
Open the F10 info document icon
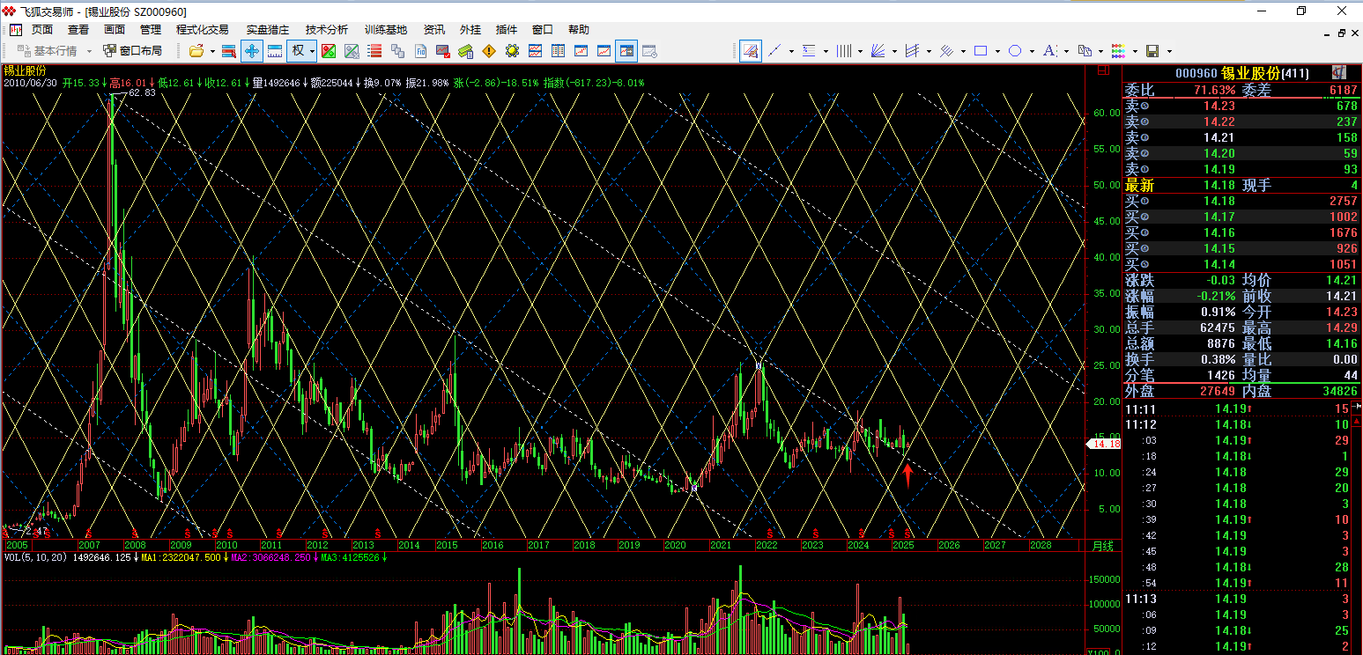pyautogui.click(x=420, y=51)
